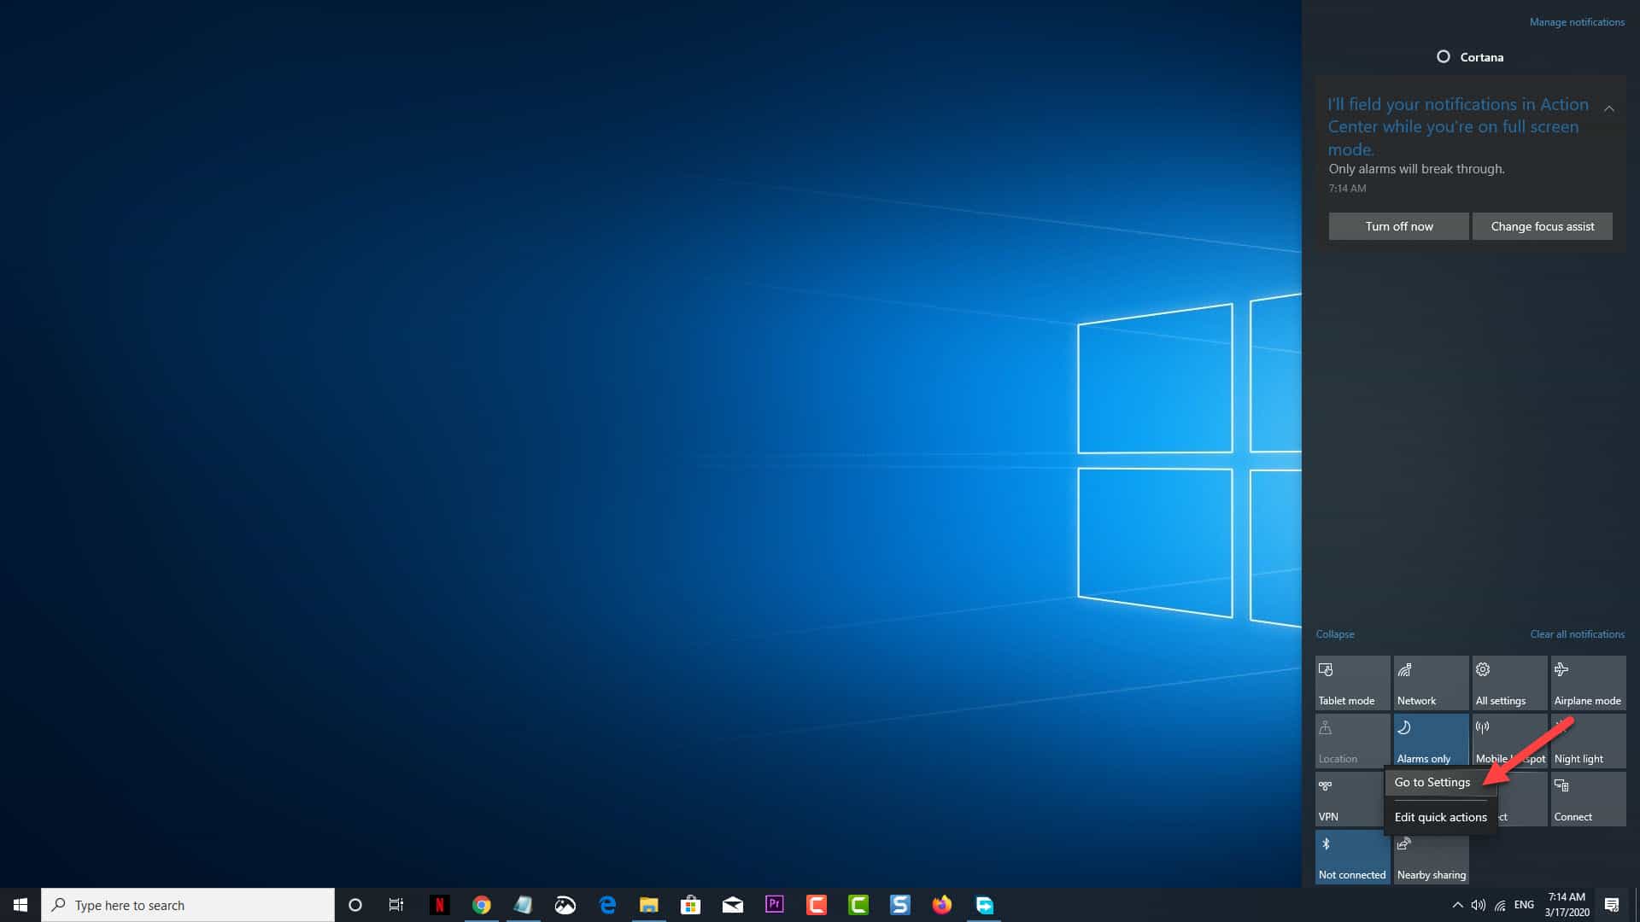Toggle the Night light tile

click(x=1588, y=741)
